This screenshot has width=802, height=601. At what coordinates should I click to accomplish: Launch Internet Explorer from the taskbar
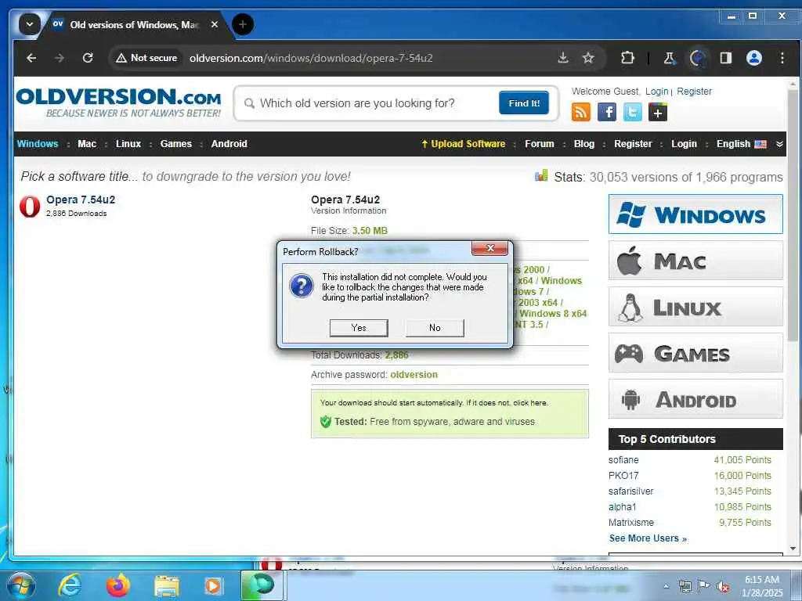[70, 585]
